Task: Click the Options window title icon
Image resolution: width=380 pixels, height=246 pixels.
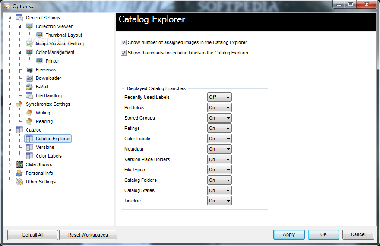Action: (7, 6)
